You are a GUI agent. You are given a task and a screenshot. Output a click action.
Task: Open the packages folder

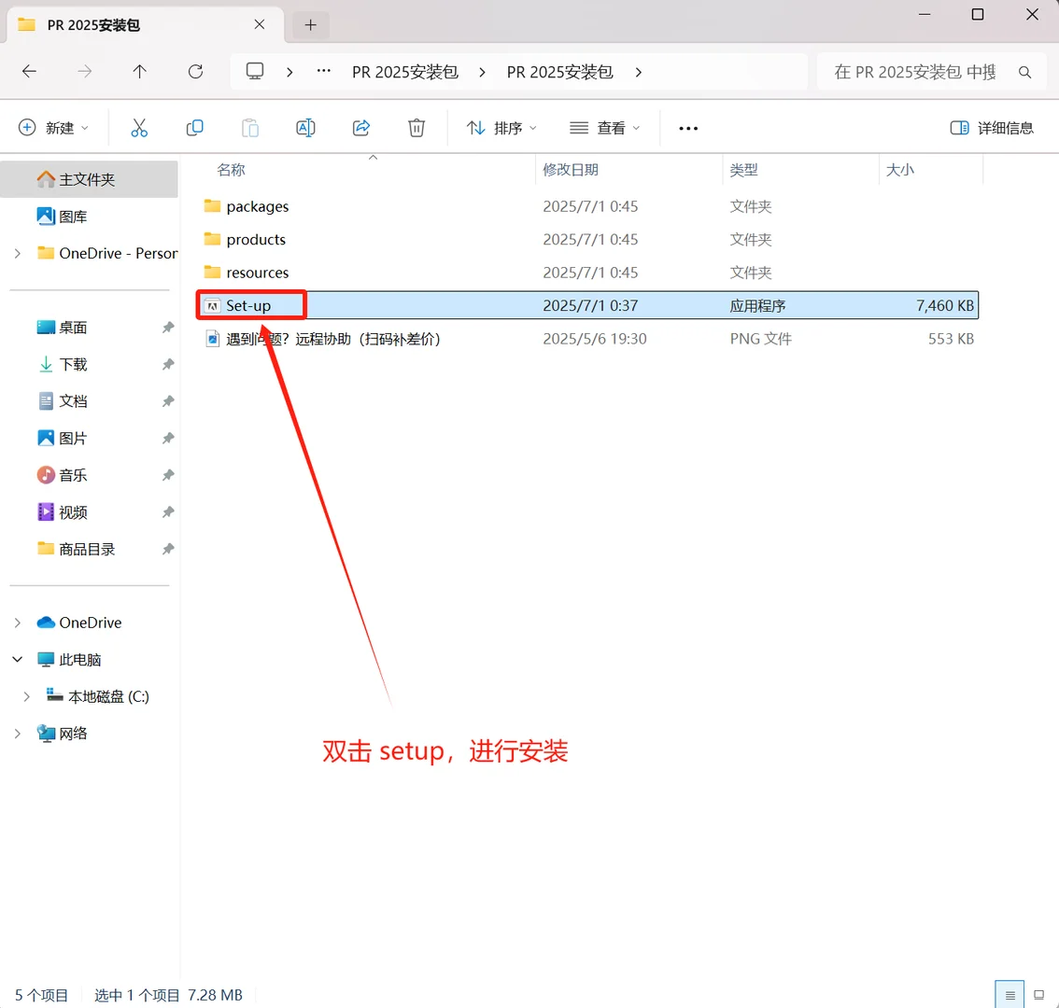(x=257, y=206)
